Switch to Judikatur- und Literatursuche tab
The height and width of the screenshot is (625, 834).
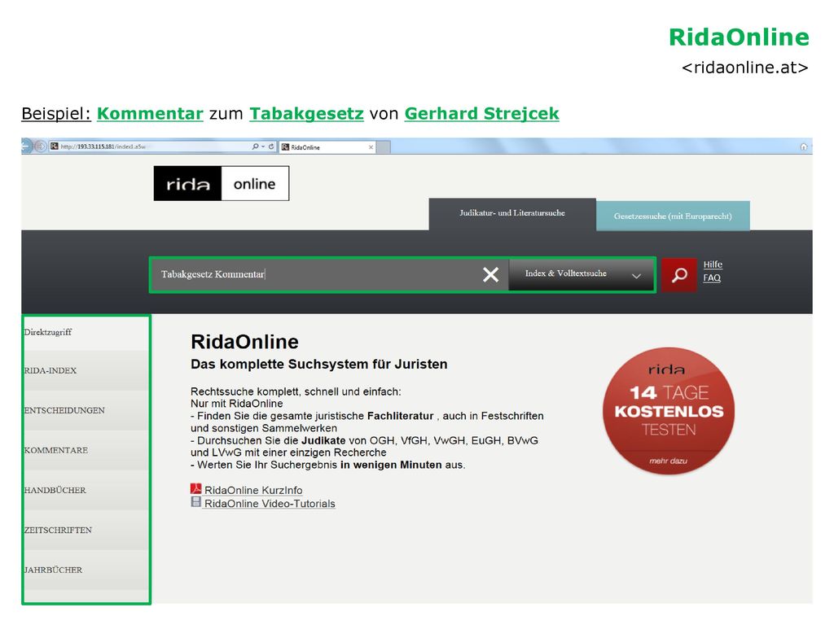tap(512, 214)
